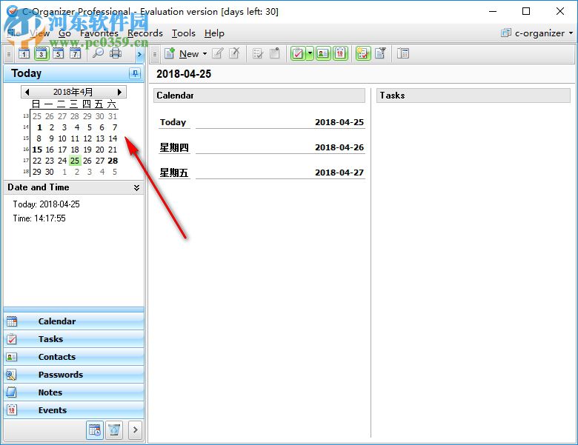The height and width of the screenshot is (445, 578).
Task: Click the Calendar column header
Action: click(x=259, y=96)
